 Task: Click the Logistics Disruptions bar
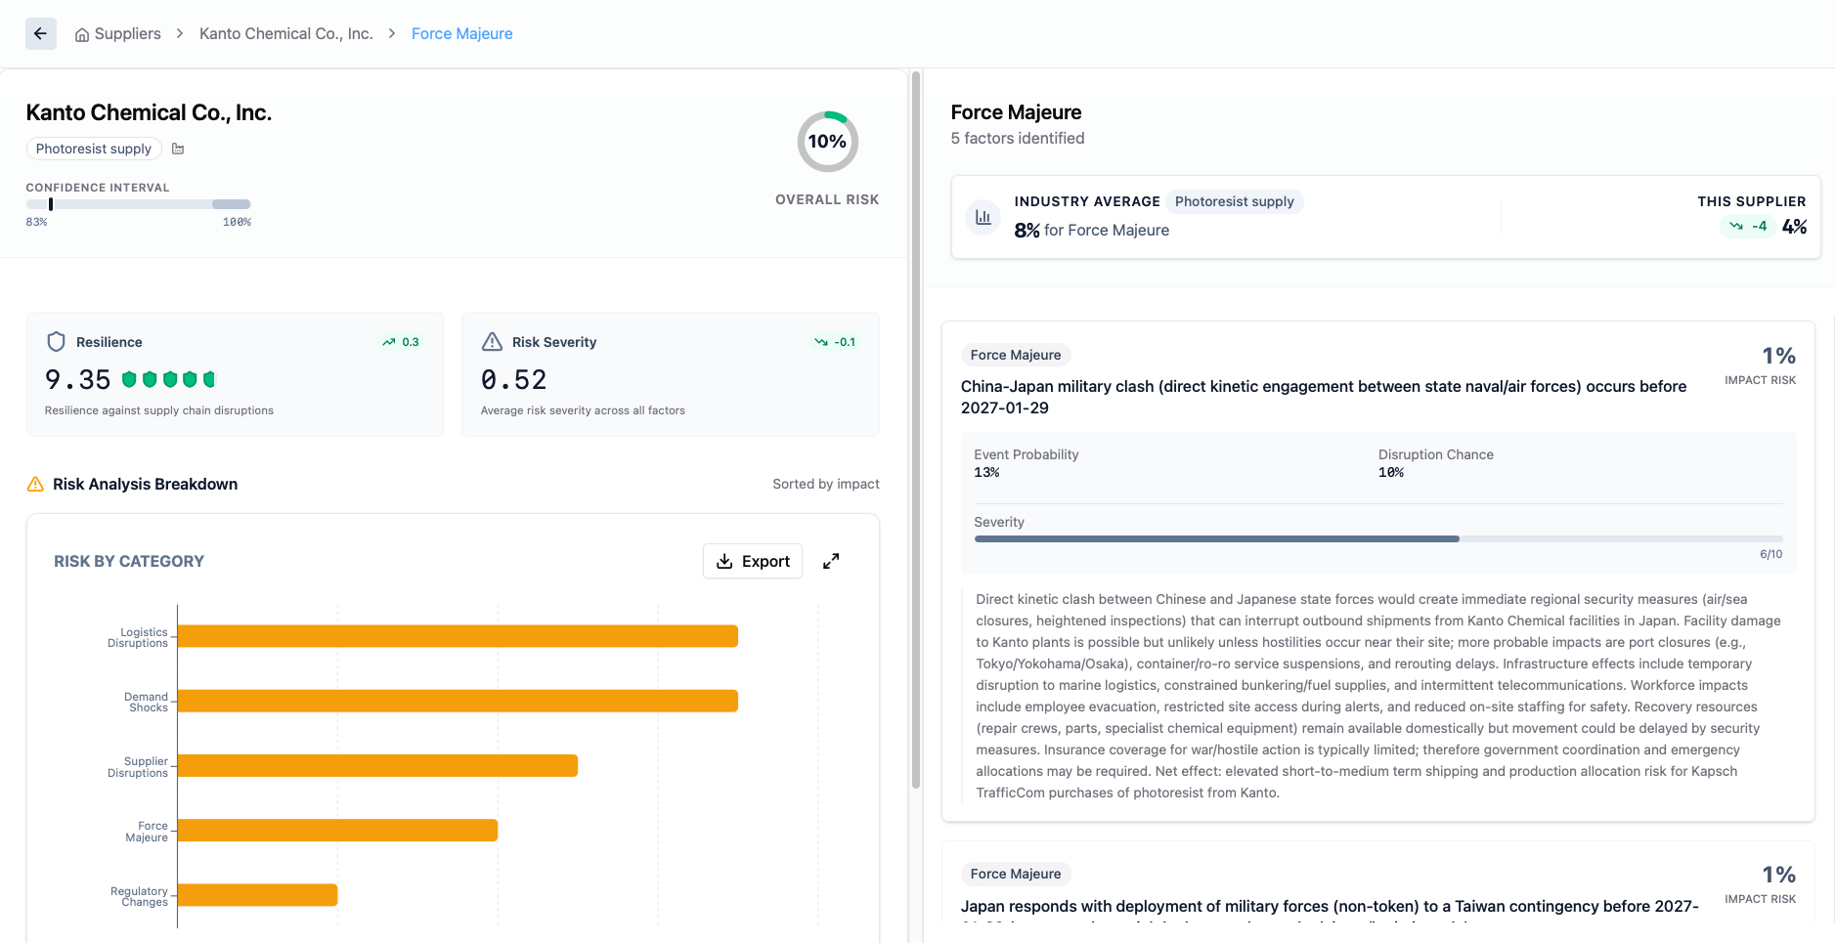(457, 636)
